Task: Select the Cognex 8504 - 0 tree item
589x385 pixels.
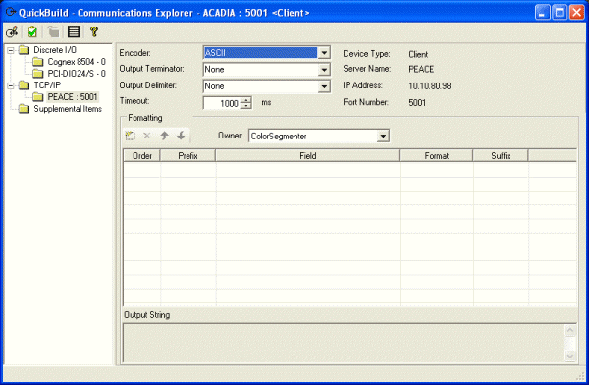Action: click(x=77, y=62)
